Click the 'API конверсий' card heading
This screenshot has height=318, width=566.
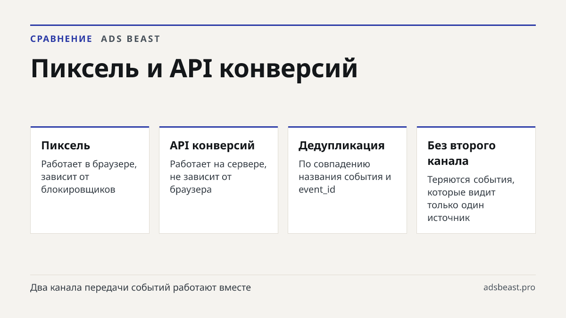pos(212,146)
